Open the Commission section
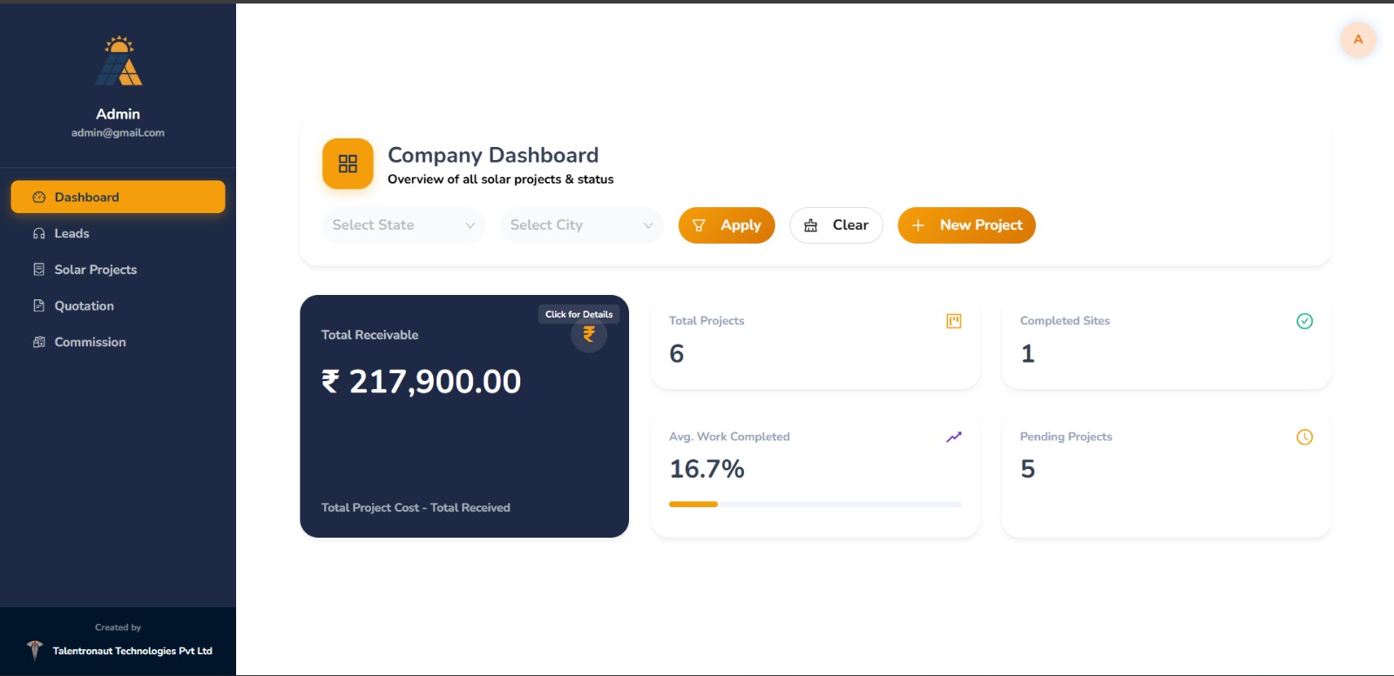1394x676 pixels. [x=90, y=342]
